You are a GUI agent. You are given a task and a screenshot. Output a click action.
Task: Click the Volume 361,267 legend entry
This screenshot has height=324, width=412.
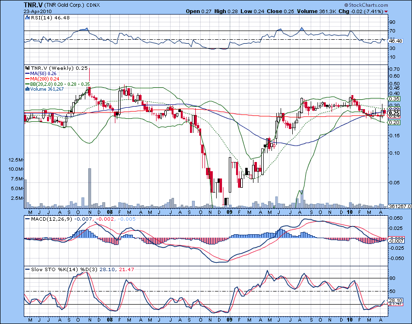47,89
